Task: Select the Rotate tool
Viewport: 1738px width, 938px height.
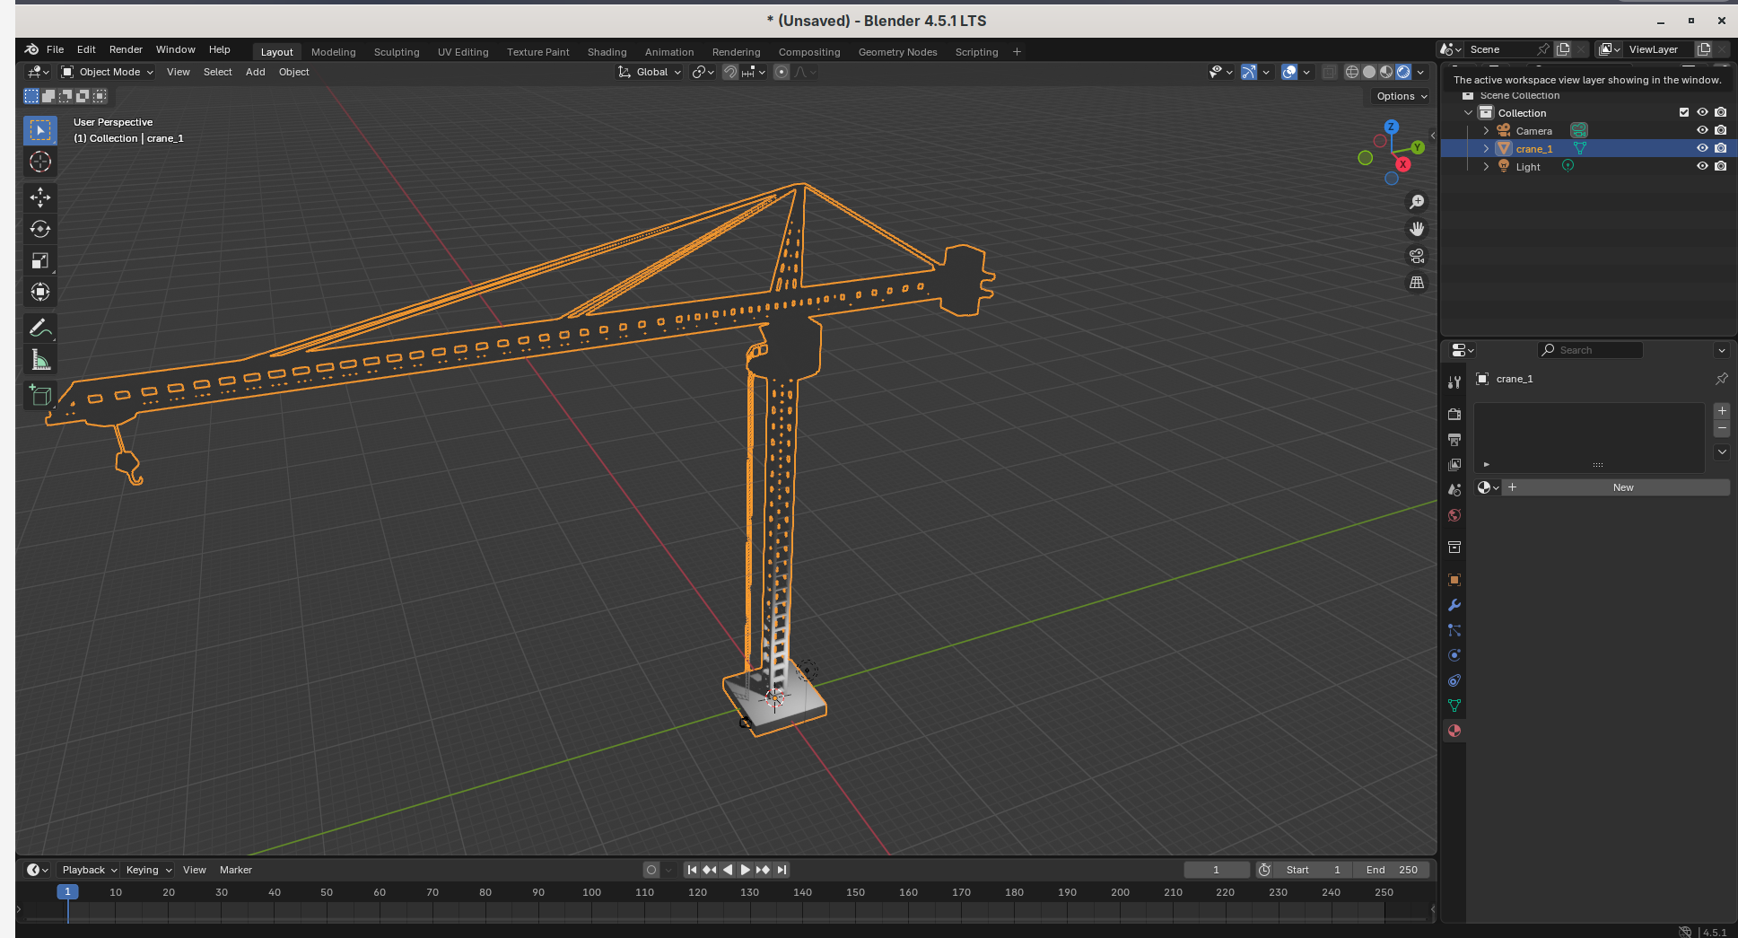Action: [x=40, y=229]
